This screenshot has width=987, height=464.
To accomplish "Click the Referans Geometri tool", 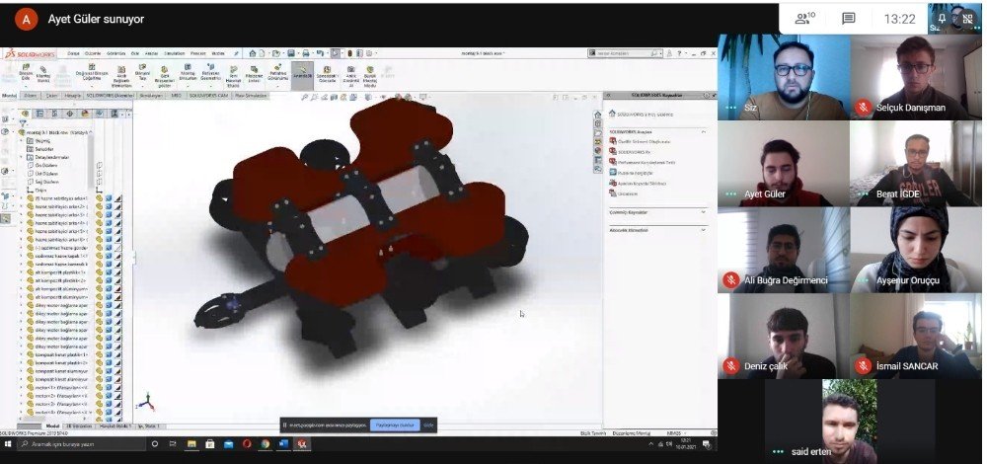I will coord(211,72).
